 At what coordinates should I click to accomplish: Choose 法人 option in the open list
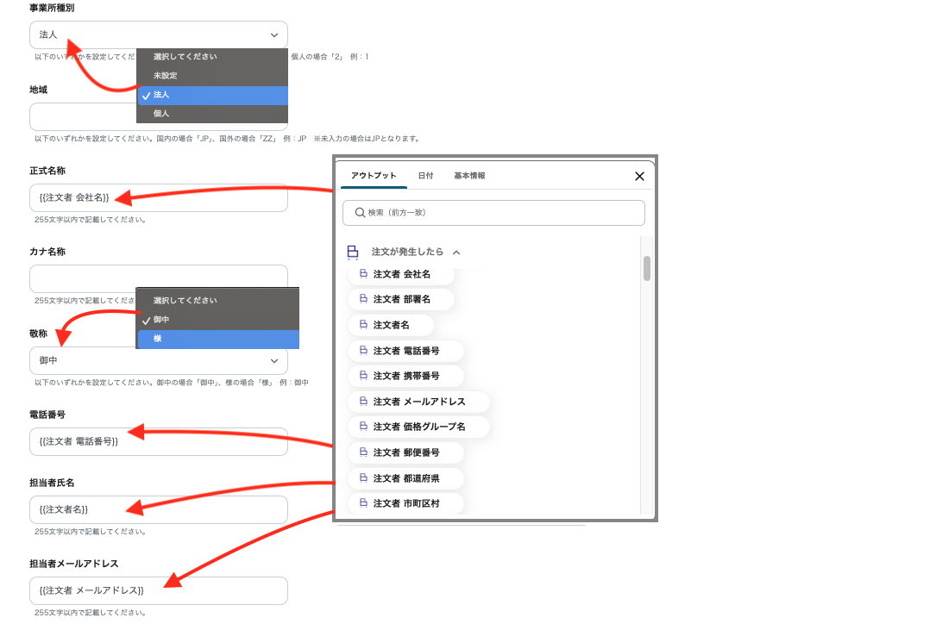click(x=212, y=95)
